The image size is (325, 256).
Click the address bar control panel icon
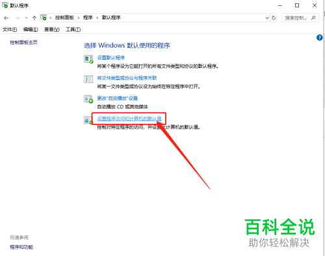(44, 18)
